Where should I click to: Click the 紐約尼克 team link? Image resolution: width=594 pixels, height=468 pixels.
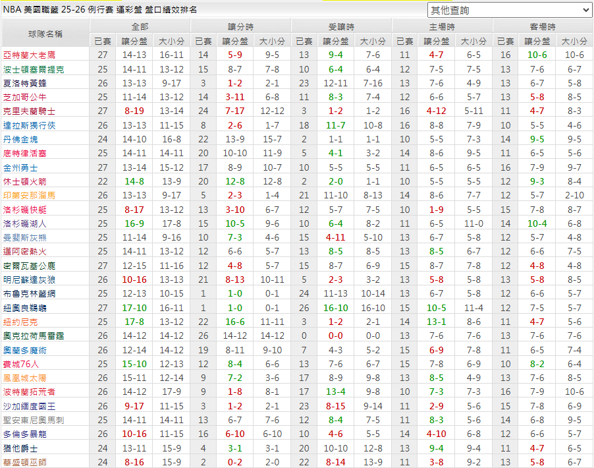coord(20,322)
